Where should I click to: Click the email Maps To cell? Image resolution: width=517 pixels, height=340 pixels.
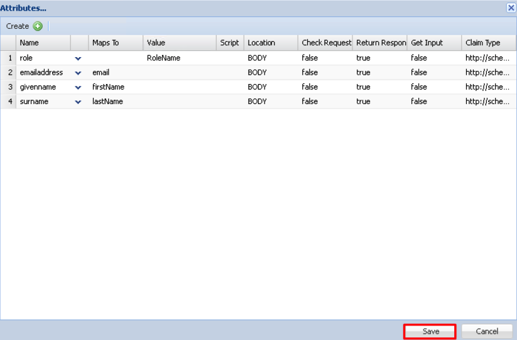[x=101, y=73]
